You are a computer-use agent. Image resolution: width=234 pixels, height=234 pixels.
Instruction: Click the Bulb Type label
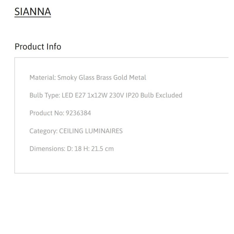45,95
